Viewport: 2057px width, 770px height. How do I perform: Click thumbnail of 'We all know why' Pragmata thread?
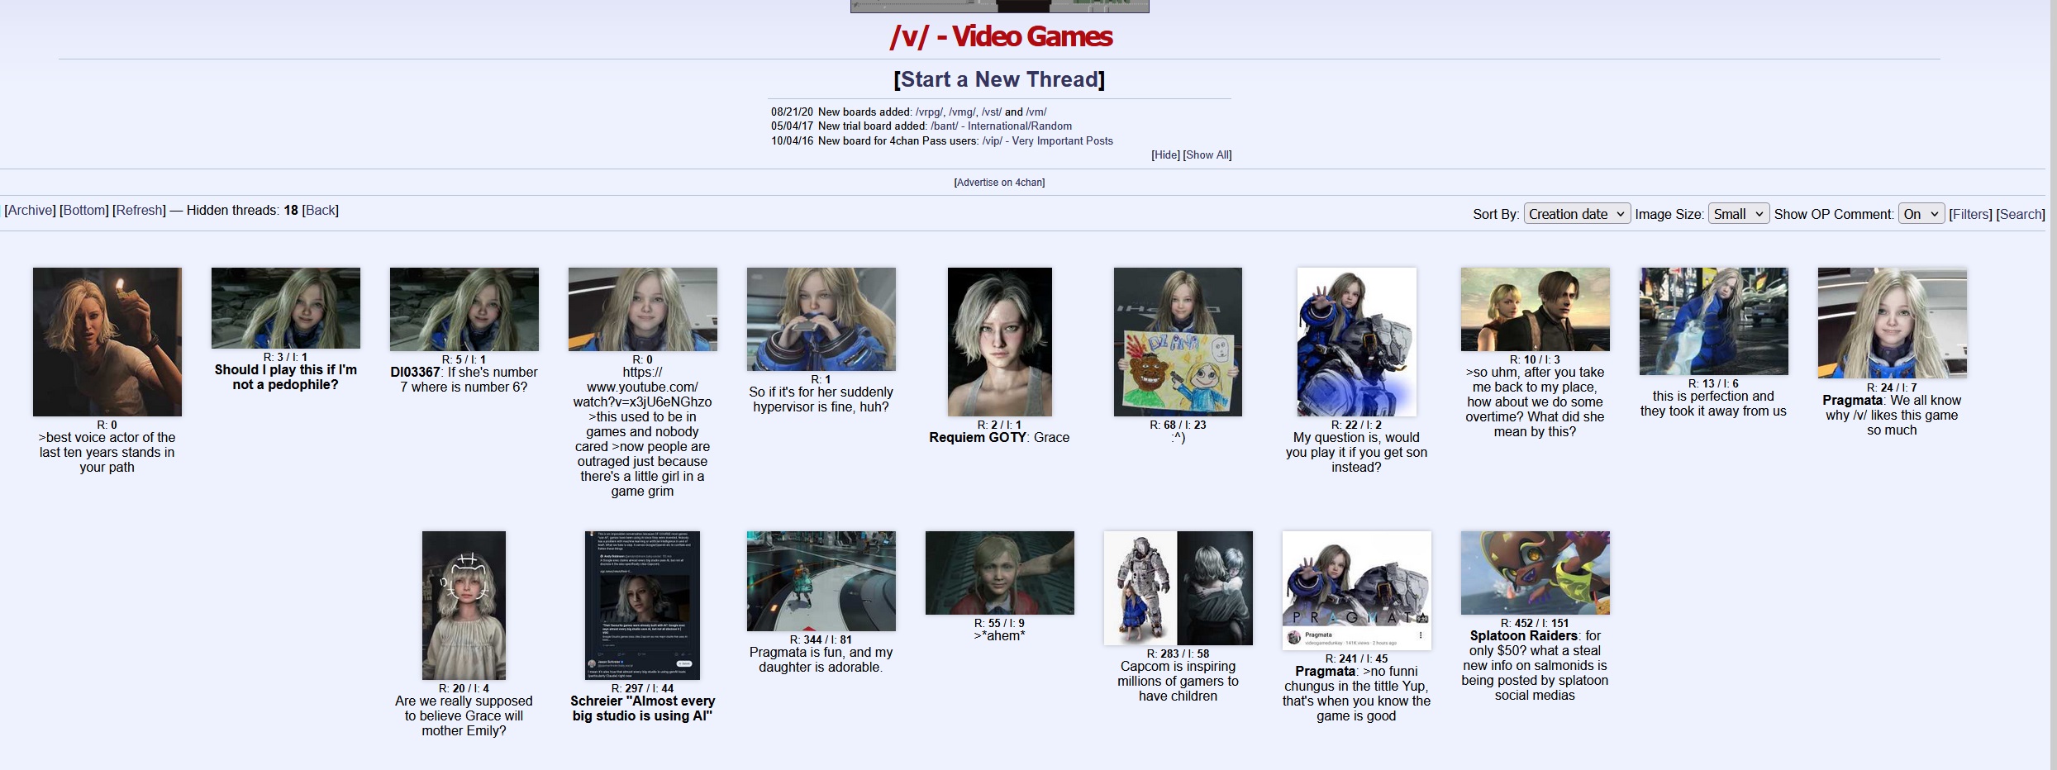pyautogui.click(x=1893, y=323)
